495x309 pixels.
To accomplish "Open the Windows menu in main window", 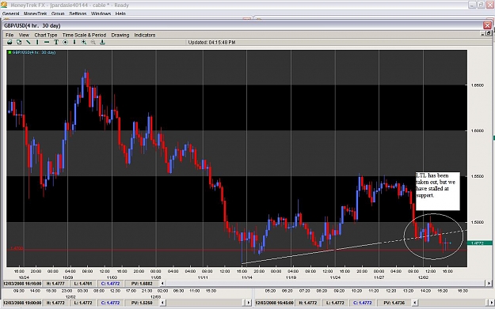I will [101, 13].
